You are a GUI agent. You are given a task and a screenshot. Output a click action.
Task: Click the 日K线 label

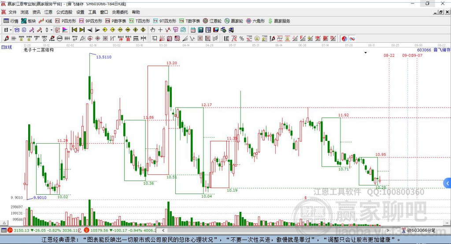click(7, 47)
